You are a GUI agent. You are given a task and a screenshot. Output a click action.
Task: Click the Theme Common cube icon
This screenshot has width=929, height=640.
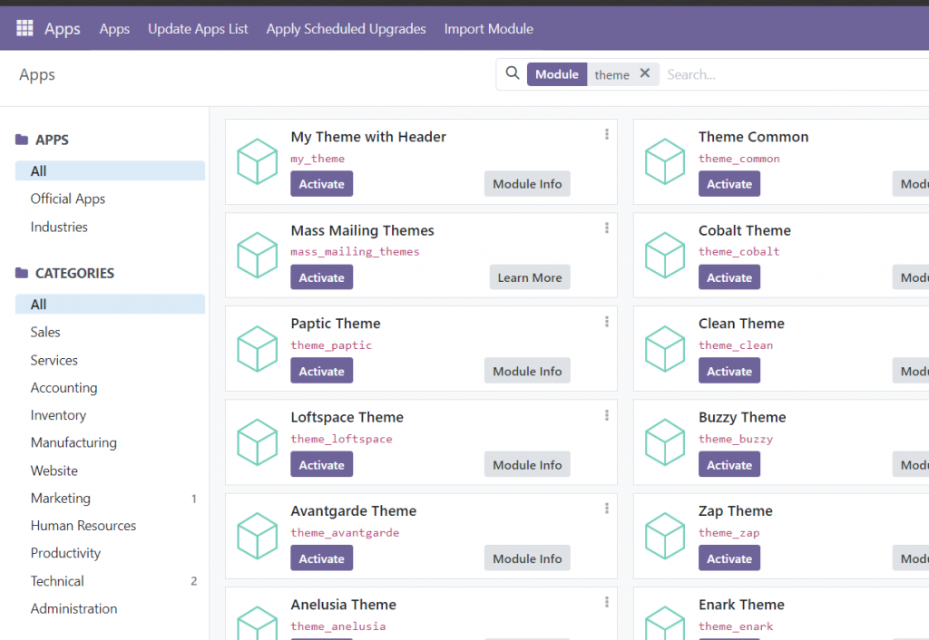point(665,161)
